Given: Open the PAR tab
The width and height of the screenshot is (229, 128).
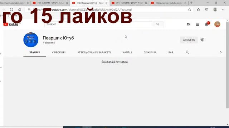Looking at the screenshot, I should pyautogui.click(x=171, y=52).
